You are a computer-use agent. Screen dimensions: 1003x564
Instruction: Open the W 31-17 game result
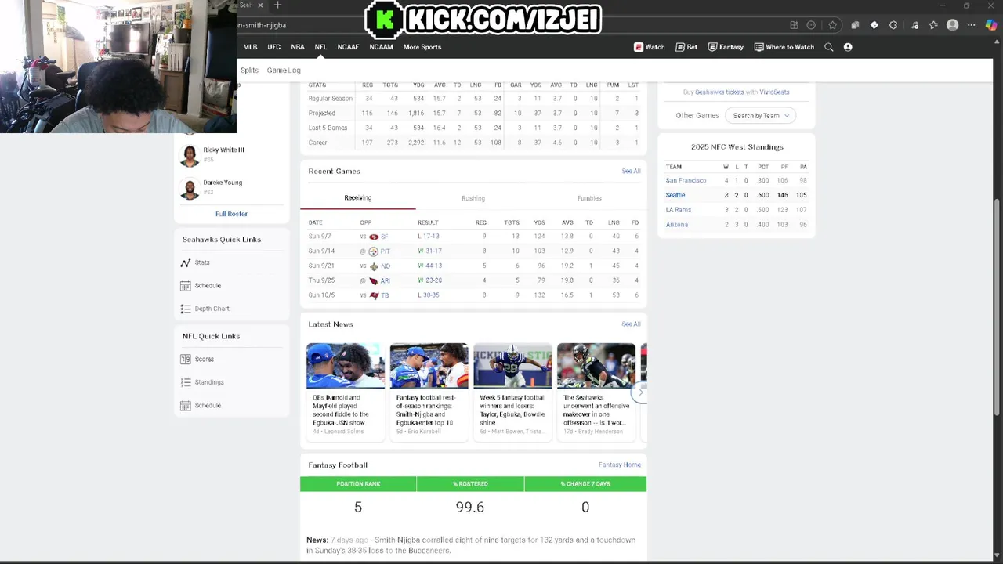[429, 251]
